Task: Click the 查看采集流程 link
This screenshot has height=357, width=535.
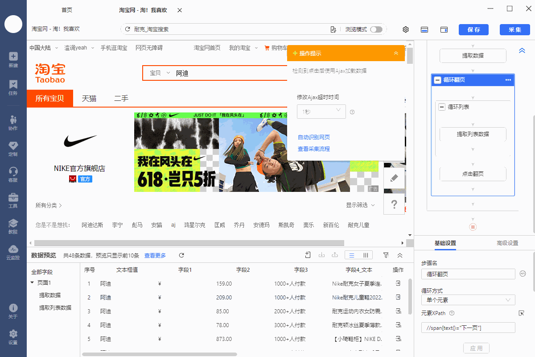Action: [x=314, y=149]
